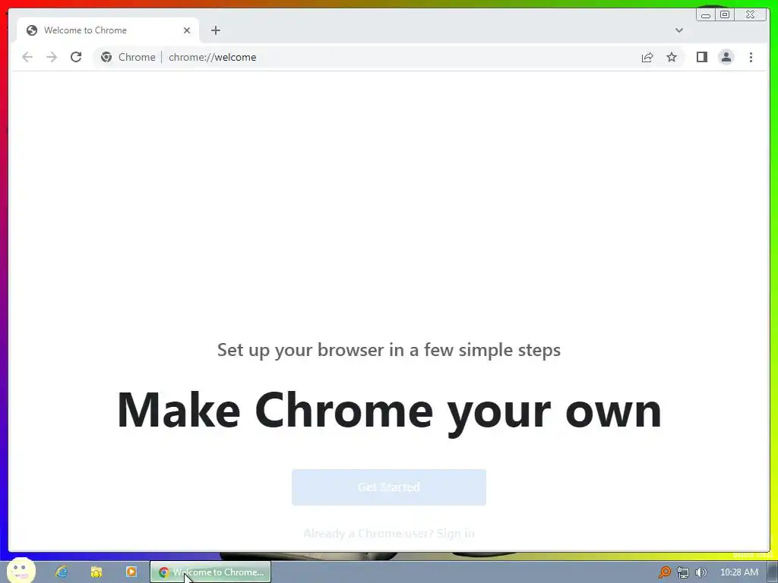Share this page icon in address bar
Image resolution: width=778 pixels, height=583 pixels.
647,57
